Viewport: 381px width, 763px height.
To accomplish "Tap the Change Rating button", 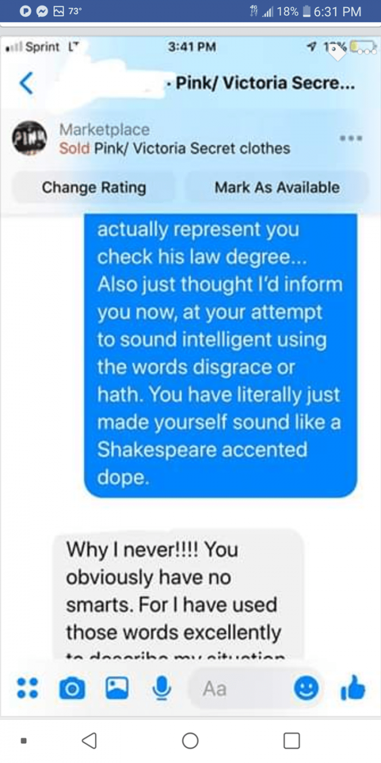I will tap(94, 187).
